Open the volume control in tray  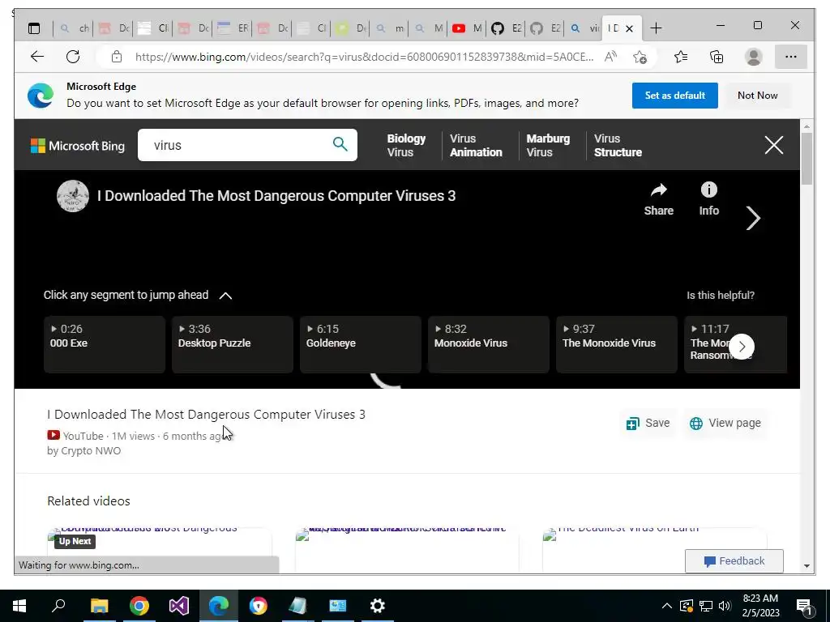[x=725, y=606]
